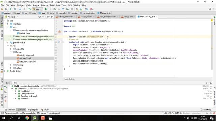The height and width of the screenshot is (121, 216).
Task: Click the Make Project hammer icon
Action: tap(29, 9)
